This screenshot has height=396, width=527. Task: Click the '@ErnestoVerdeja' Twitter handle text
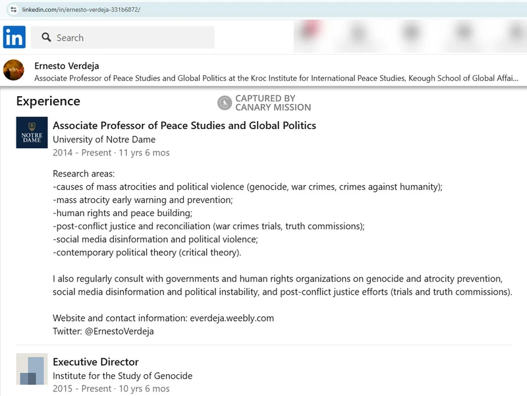pyautogui.click(x=119, y=331)
